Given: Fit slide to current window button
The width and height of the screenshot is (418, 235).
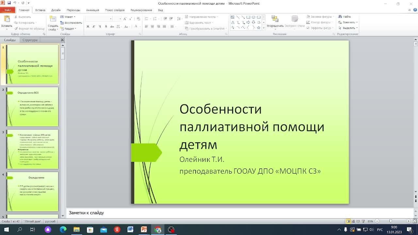Looking at the screenshot, I should [414, 221].
